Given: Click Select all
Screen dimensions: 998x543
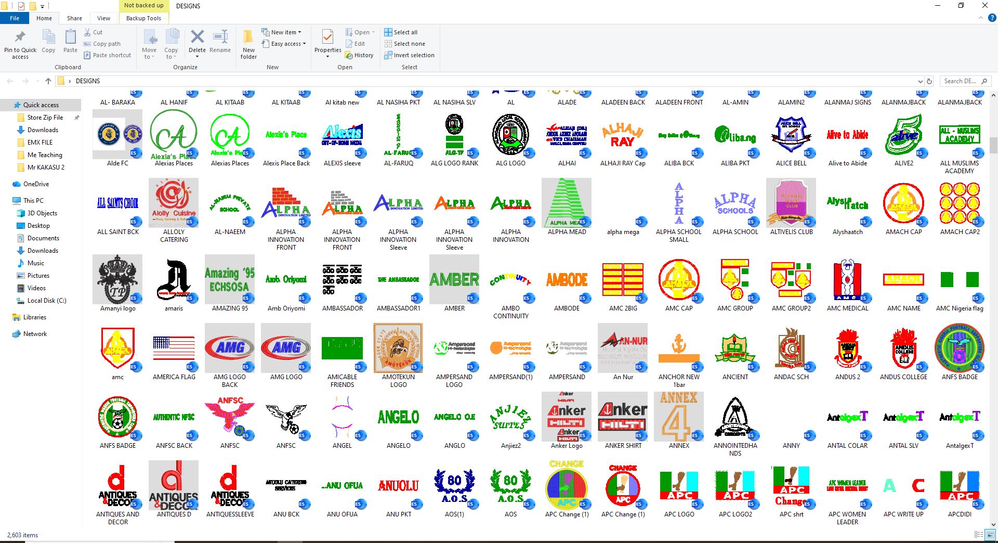Looking at the screenshot, I should click(x=401, y=32).
